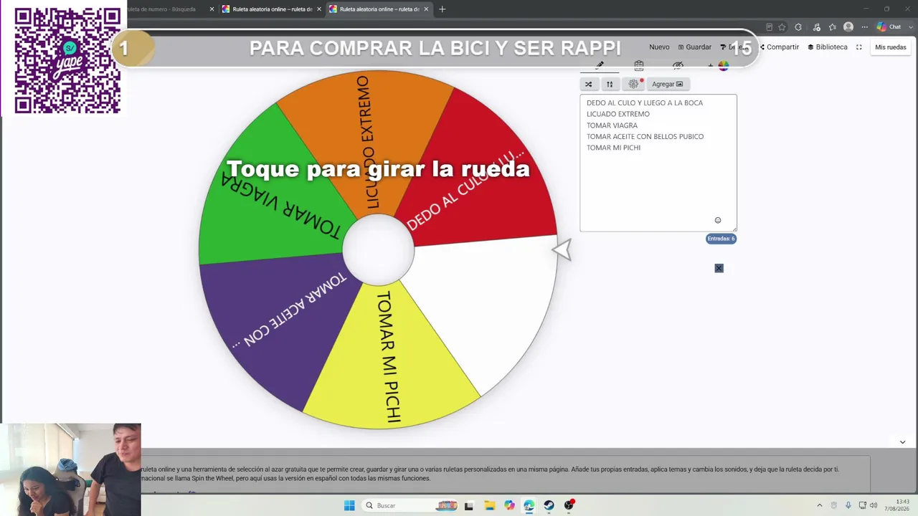The width and height of the screenshot is (918, 516).
Task: Open Copilot Chat in the browser
Action: [x=889, y=27]
